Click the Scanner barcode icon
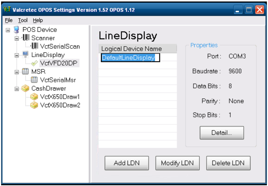 26,38
